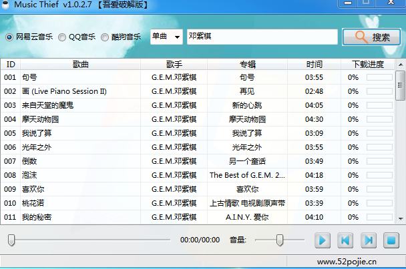This screenshot has width=406, height=269.
Task: Click the vertical scrollbar thumb of song list
Action: click(x=401, y=85)
